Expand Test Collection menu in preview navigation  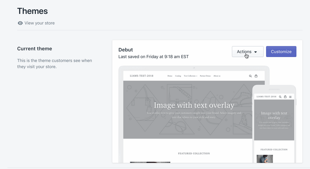click(190, 76)
